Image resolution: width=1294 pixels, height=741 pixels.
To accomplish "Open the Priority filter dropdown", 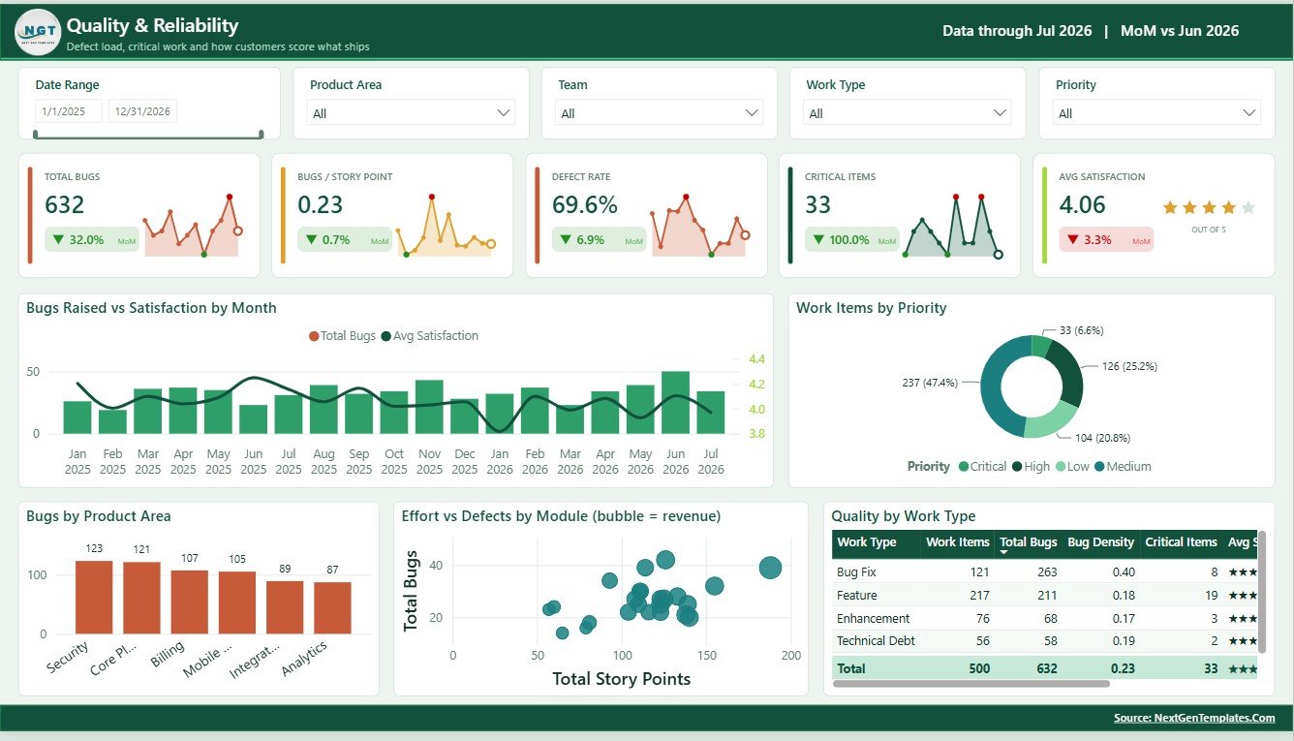I will pyautogui.click(x=1156, y=113).
